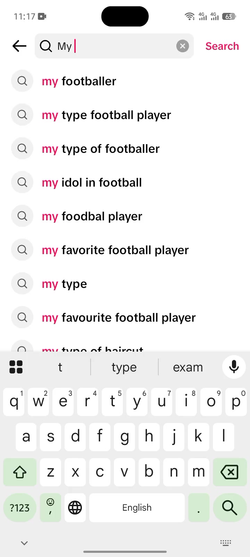Tap the back arrow icon
Viewport: 250px width, 557px height.
[19, 46]
